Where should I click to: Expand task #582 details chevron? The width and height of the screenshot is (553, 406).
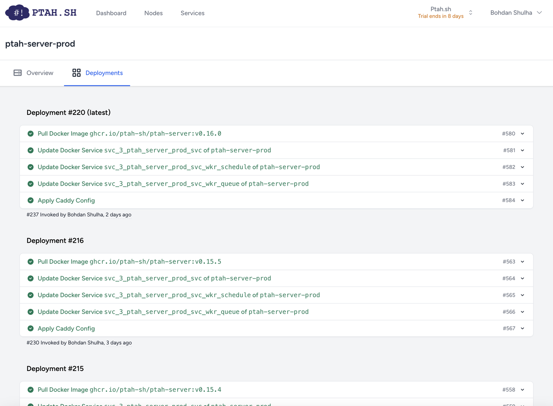[522, 167]
